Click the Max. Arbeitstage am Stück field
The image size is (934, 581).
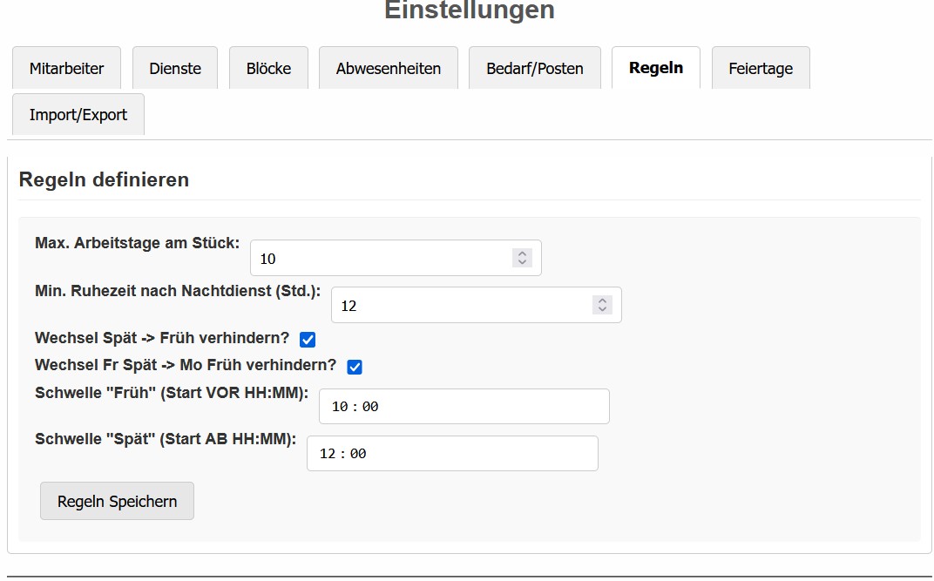point(383,259)
